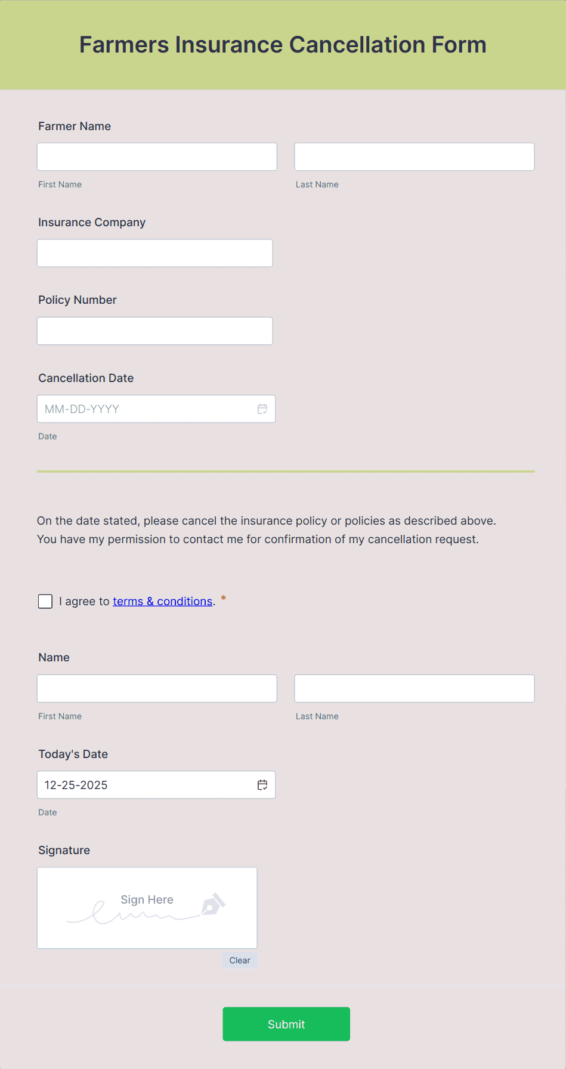Click the Farmer First Name field
Viewport: 566px width, 1069px height.
pyautogui.click(x=156, y=156)
